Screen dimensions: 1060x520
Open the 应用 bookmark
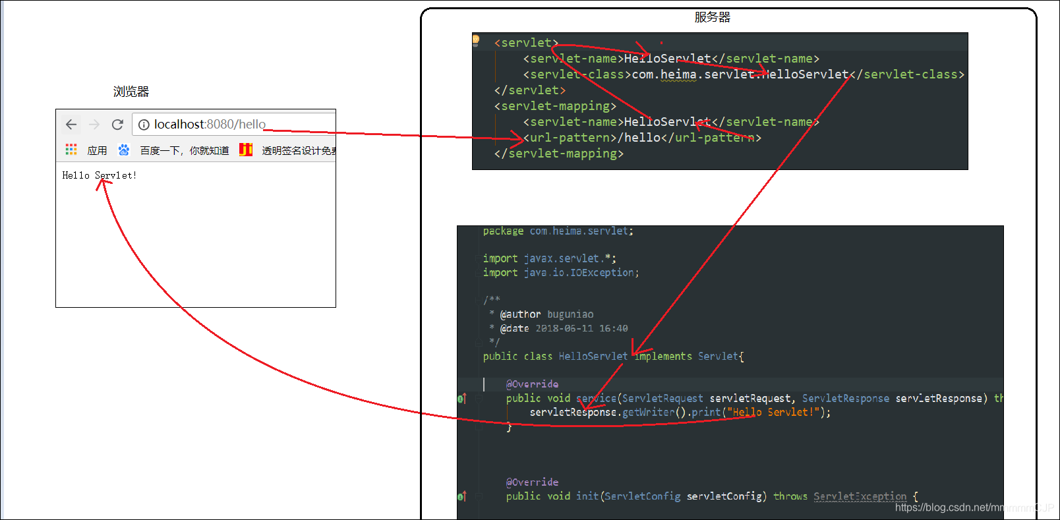[97, 150]
